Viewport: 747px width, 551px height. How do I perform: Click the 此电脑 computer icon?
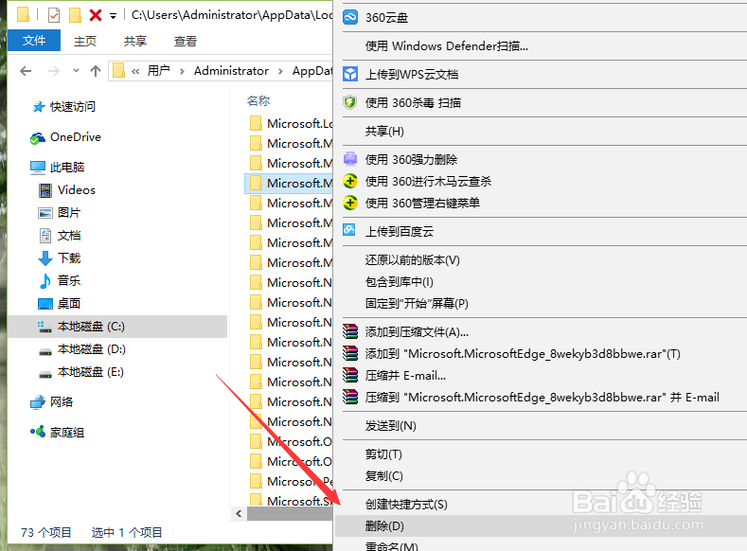[x=38, y=168]
